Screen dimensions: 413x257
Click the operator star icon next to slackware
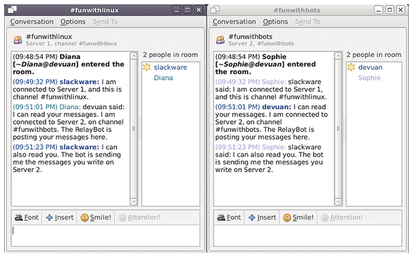tap(147, 67)
